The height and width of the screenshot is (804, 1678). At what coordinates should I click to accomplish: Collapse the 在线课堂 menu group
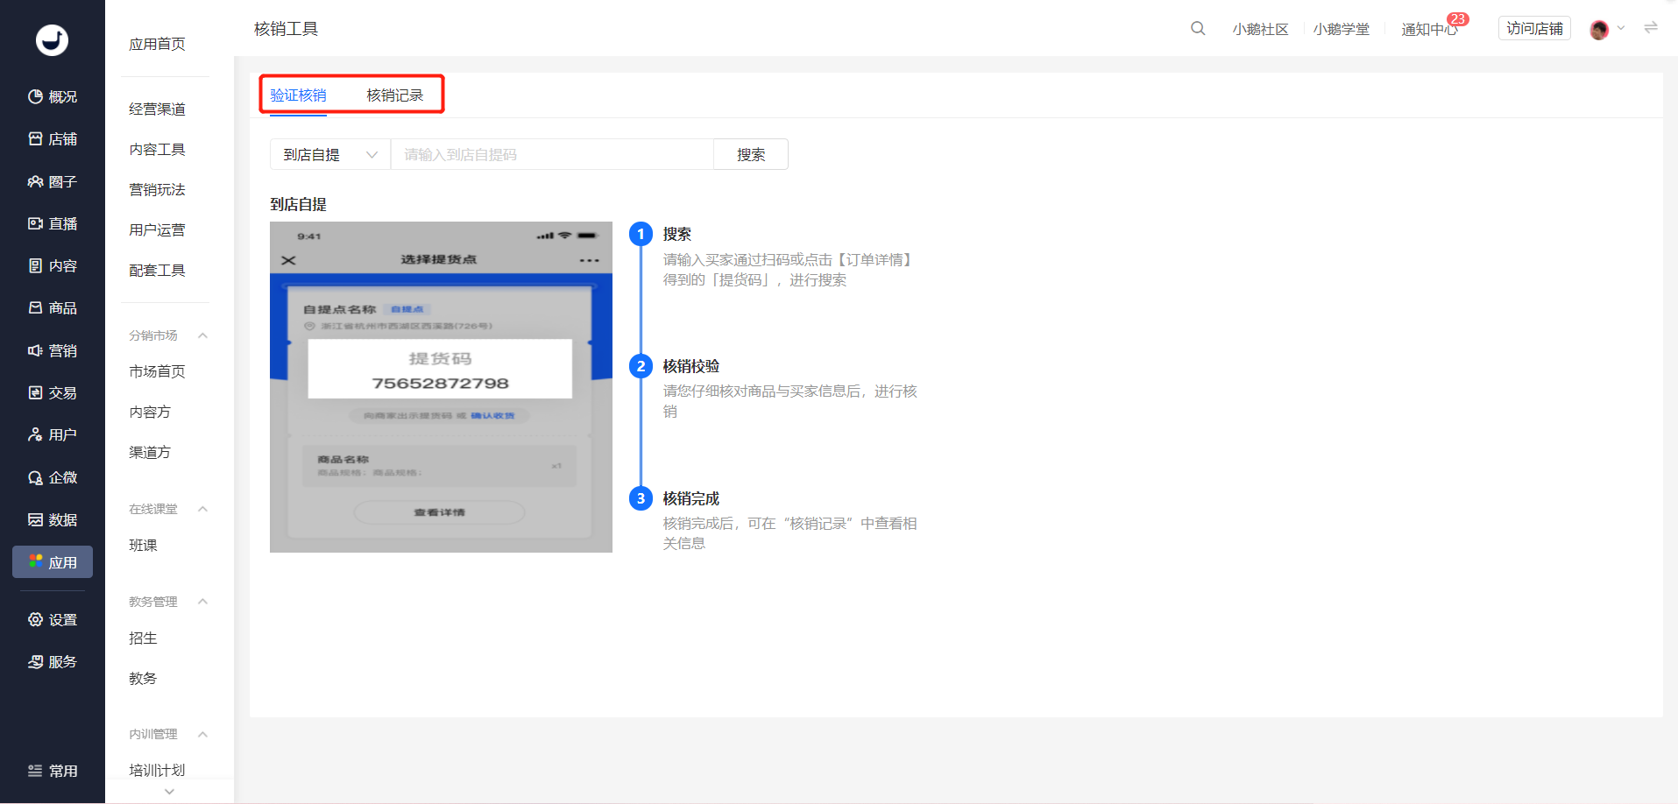click(x=202, y=509)
